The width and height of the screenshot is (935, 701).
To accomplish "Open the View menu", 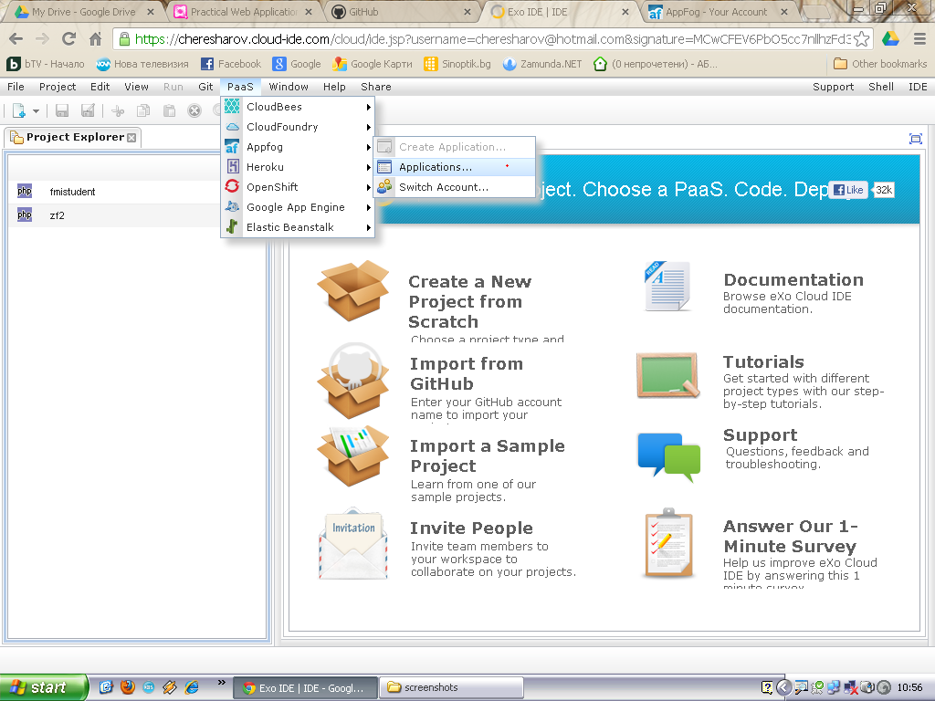I will (136, 87).
